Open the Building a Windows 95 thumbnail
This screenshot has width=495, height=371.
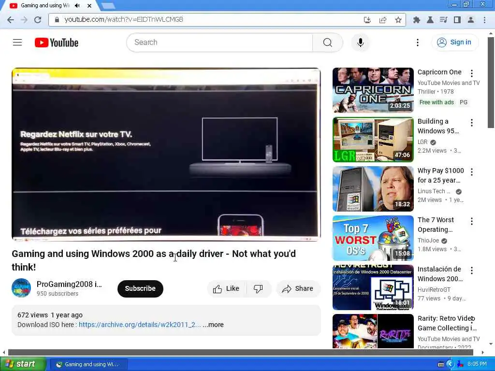click(x=373, y=140)
